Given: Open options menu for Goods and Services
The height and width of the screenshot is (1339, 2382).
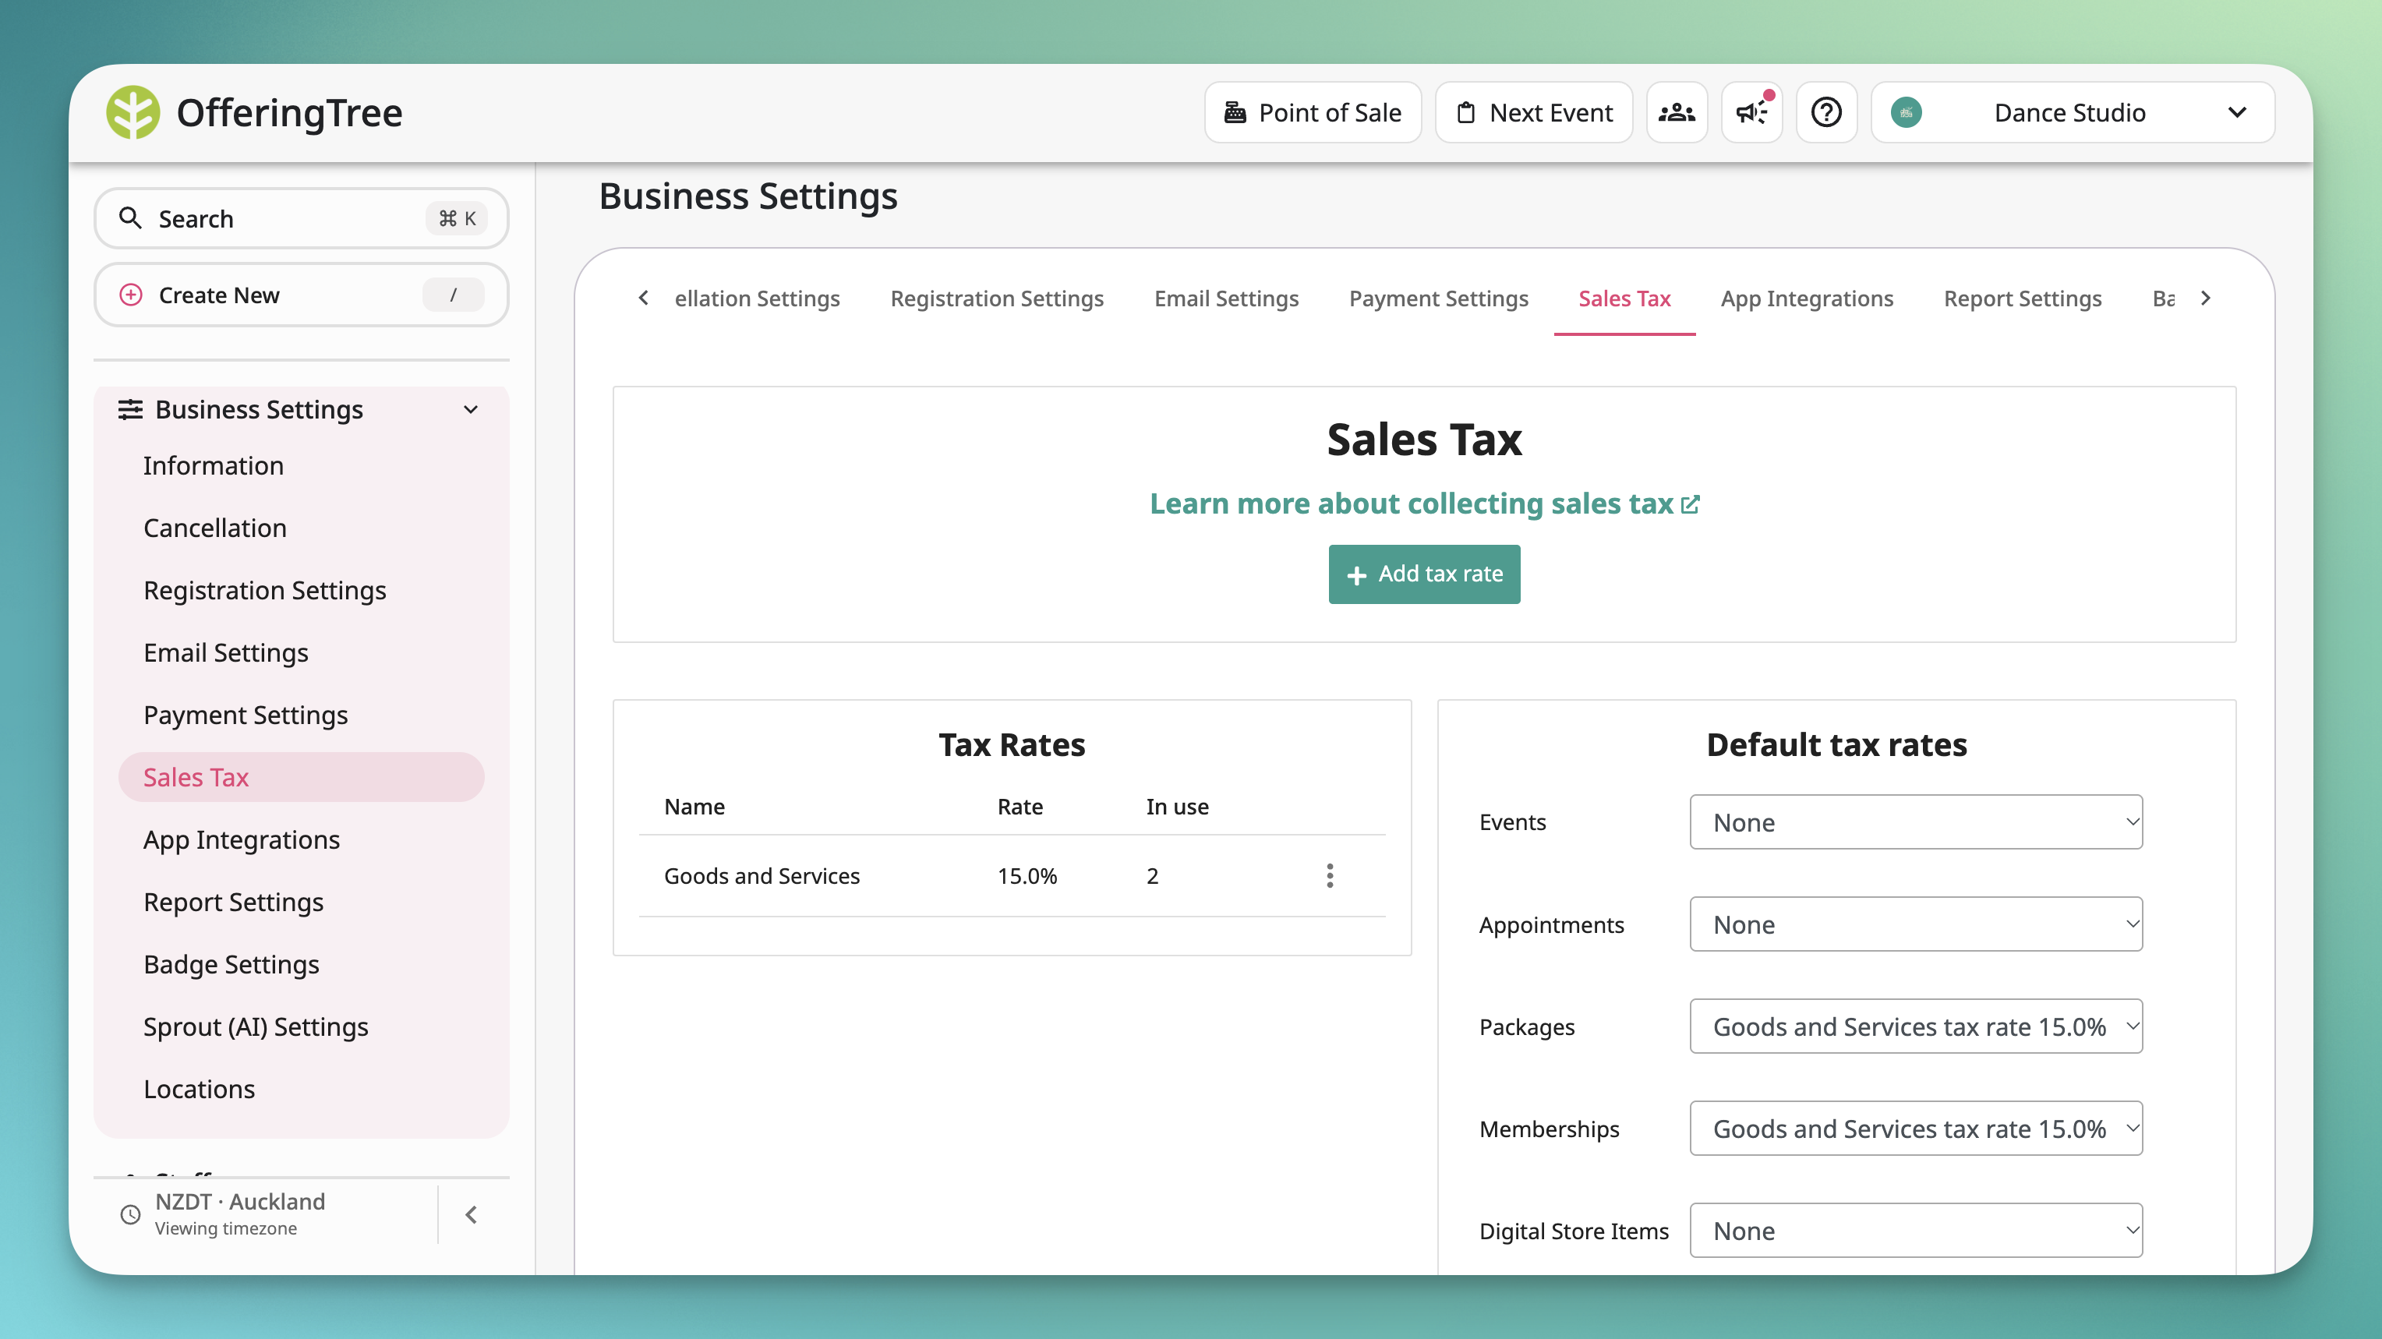Looking at the screenshot, I should 1330,876.
